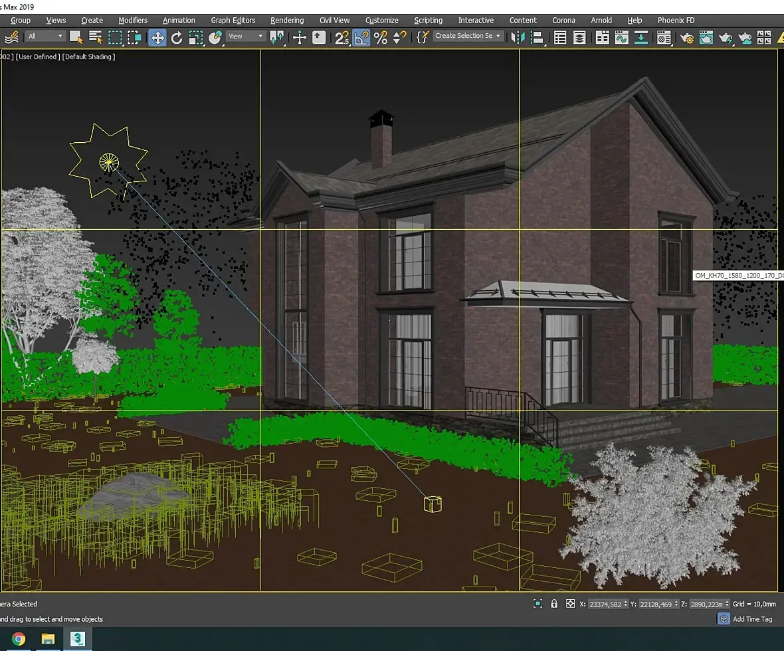
Task: Open the Scripting menu
Action: (x=429, y=21)
